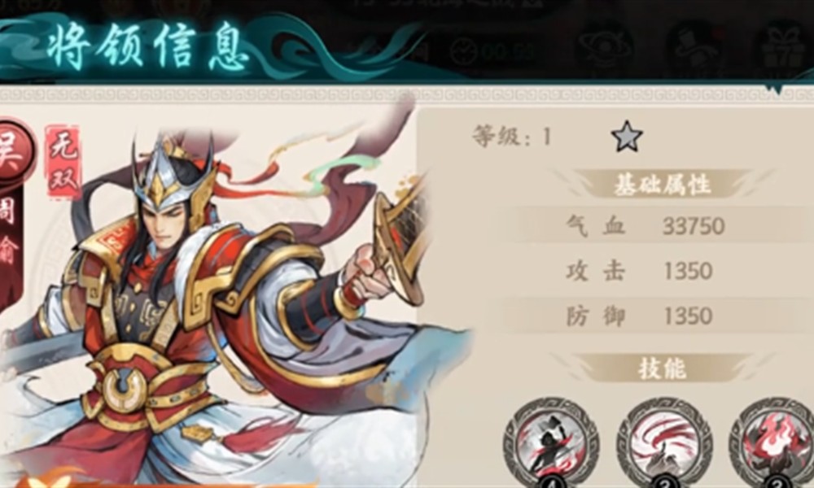This screenshot has height=488, width=814.
Task: Click the 气血 33750 attribute row
Action: tap(662, 226)
